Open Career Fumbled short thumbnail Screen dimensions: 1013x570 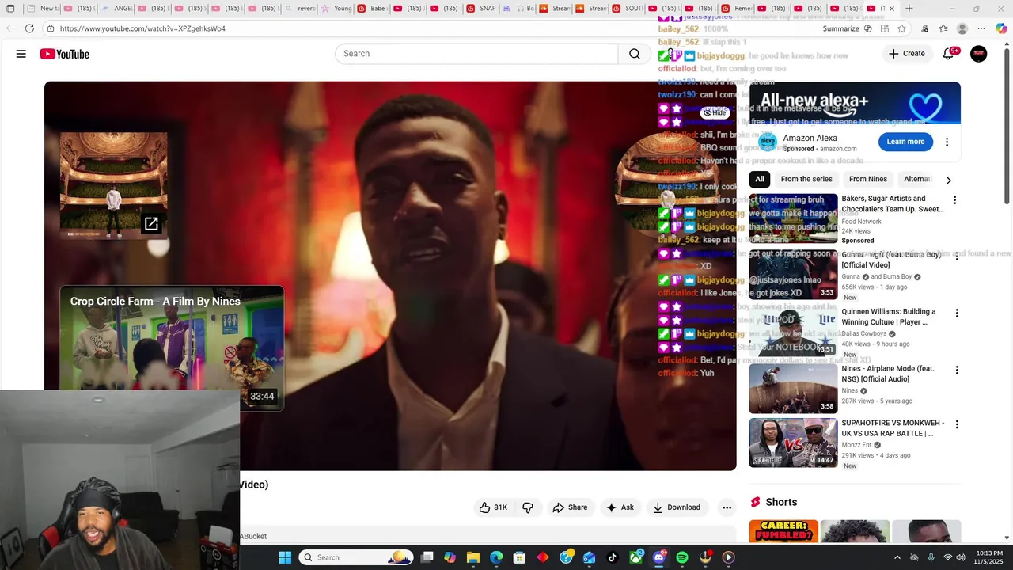pos(783,531)
